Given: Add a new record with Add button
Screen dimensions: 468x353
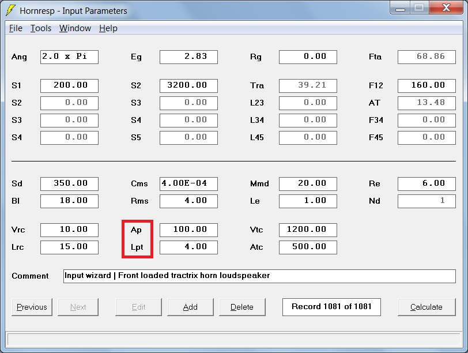Looking at the screenshot, I should pyautogui.click(x=190, y=307).
